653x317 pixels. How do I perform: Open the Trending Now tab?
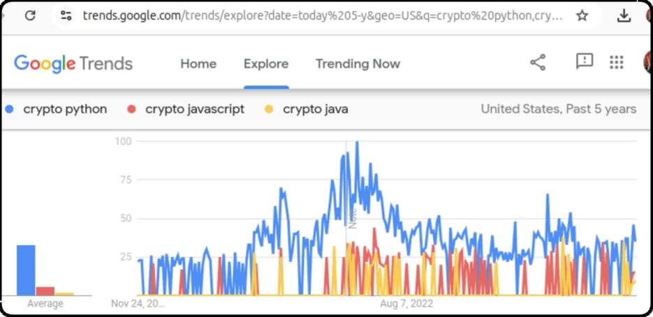tap(358, 63)
